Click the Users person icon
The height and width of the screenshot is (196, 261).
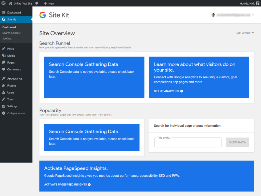[4, 93]
